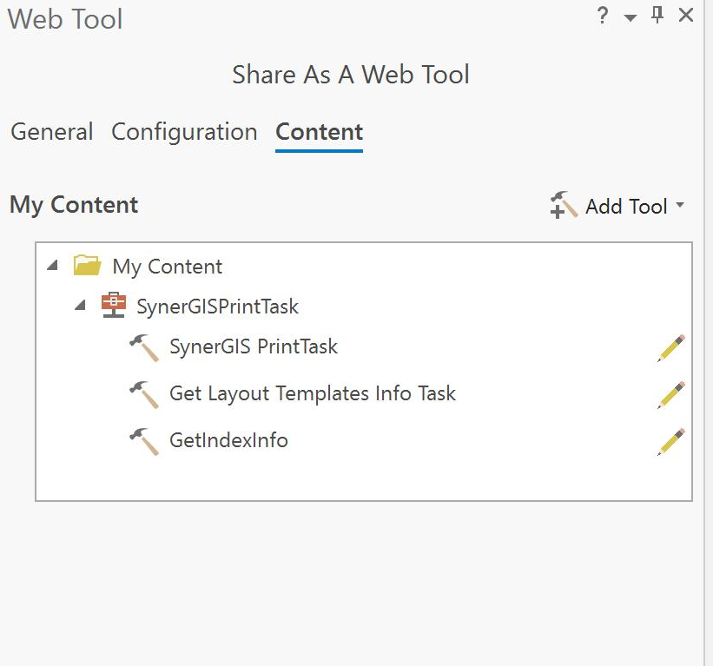Open the pane help question mark
This screenshot has width=713, height=666.
click(603, 16)
